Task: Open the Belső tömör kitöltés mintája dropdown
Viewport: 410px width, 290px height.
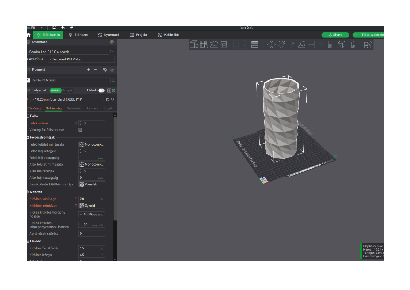Action: [91, 184]
